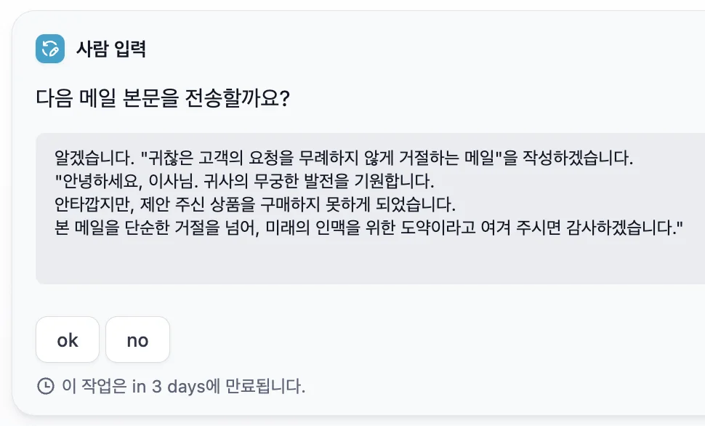Click the clock icon beside the expiry notice

[45, 386]
